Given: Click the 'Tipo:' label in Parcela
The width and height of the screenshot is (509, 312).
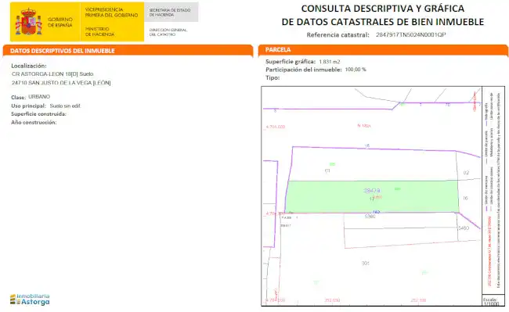Looking at the screenshot, I should point(273,77).
